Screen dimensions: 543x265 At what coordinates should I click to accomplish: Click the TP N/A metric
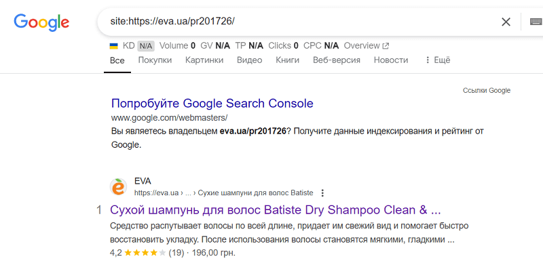click(x=249, y=45)
